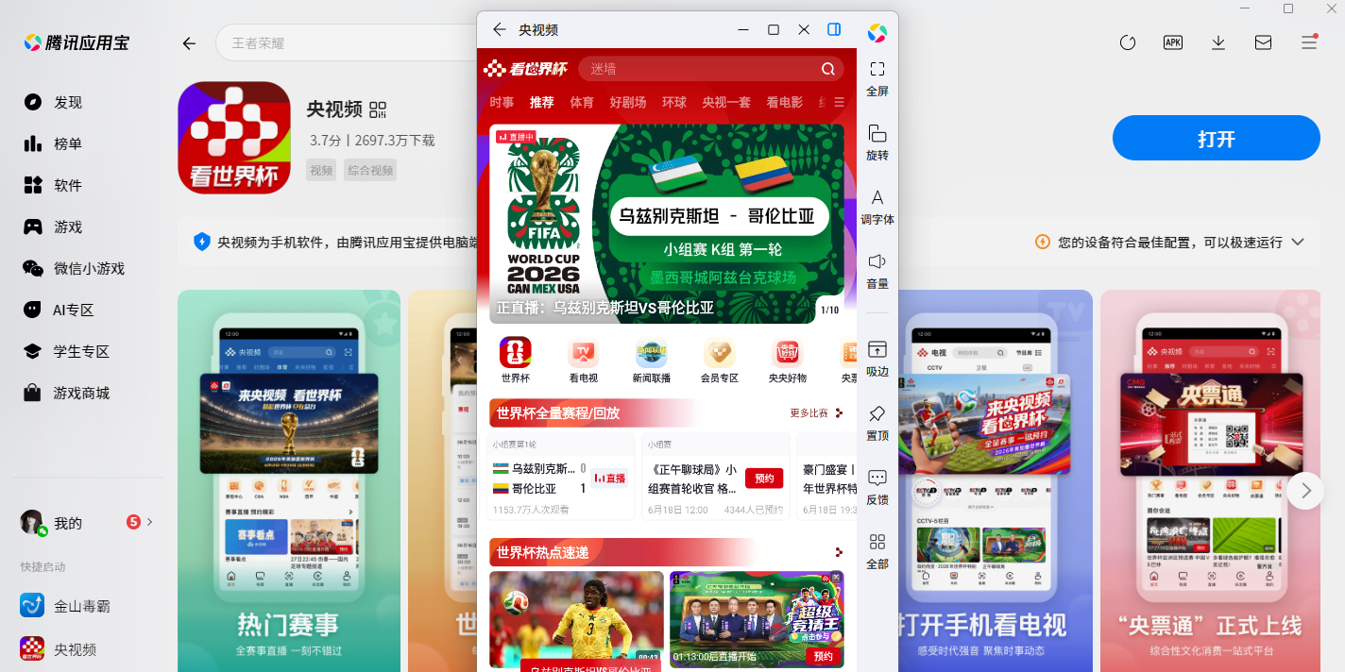This screenshot has width=1345, height=672.
Task: Switch to the 环球 tab
Action: [x=674, y=102]
